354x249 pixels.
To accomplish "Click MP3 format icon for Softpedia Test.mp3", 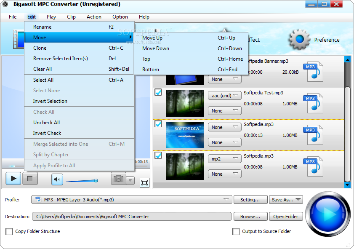I will point(313,103).
